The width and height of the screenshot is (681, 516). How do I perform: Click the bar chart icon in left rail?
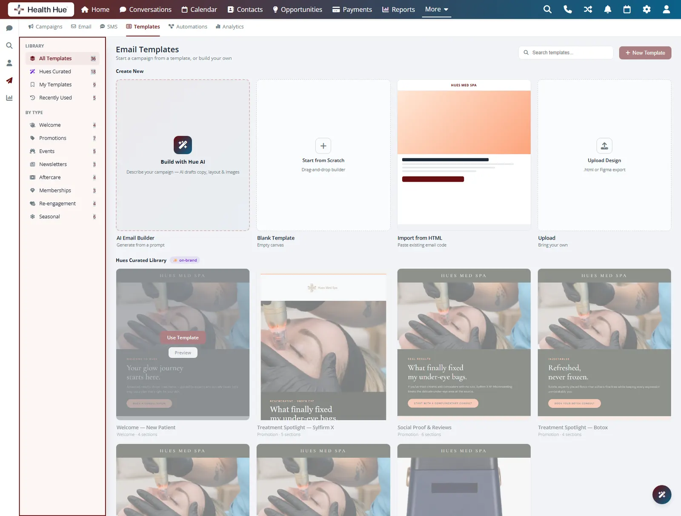pyautogui.click(x=9, y=98)
